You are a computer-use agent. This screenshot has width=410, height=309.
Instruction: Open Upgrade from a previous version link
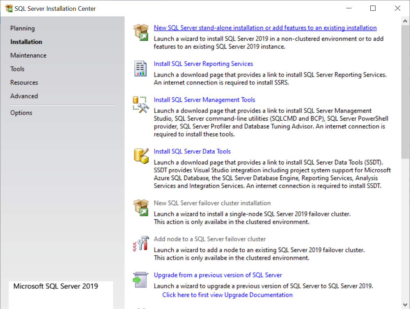tap(218, 275)
